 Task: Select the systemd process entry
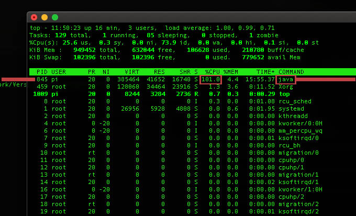(x=292, y=109)
